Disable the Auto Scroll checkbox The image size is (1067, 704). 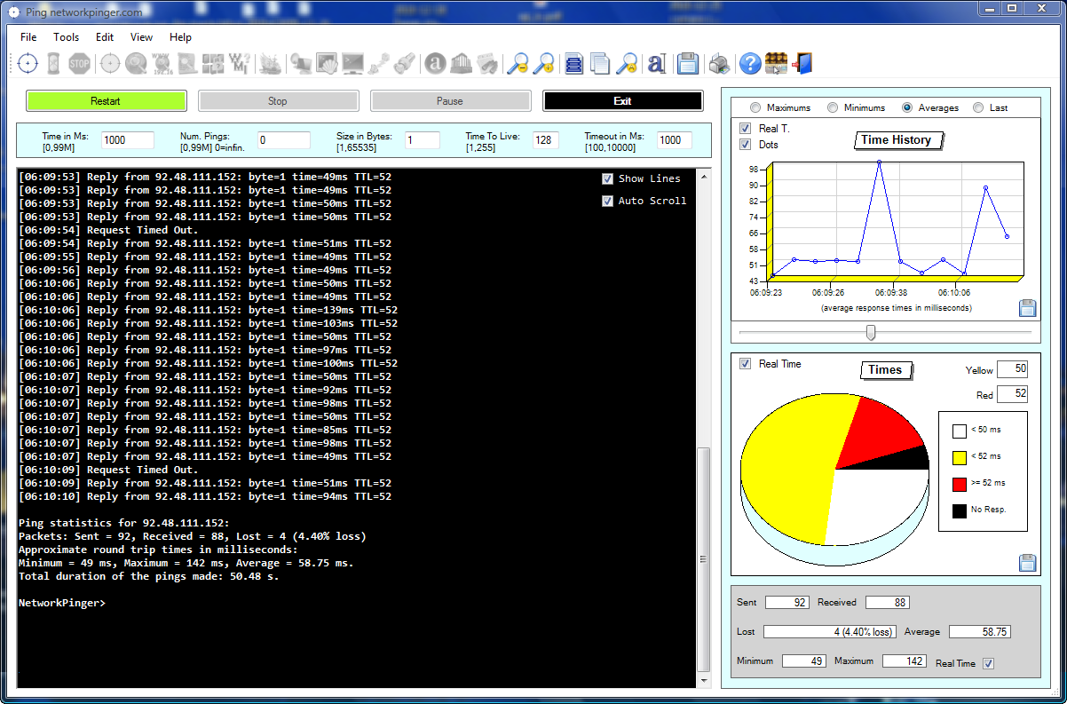(608, 201)
